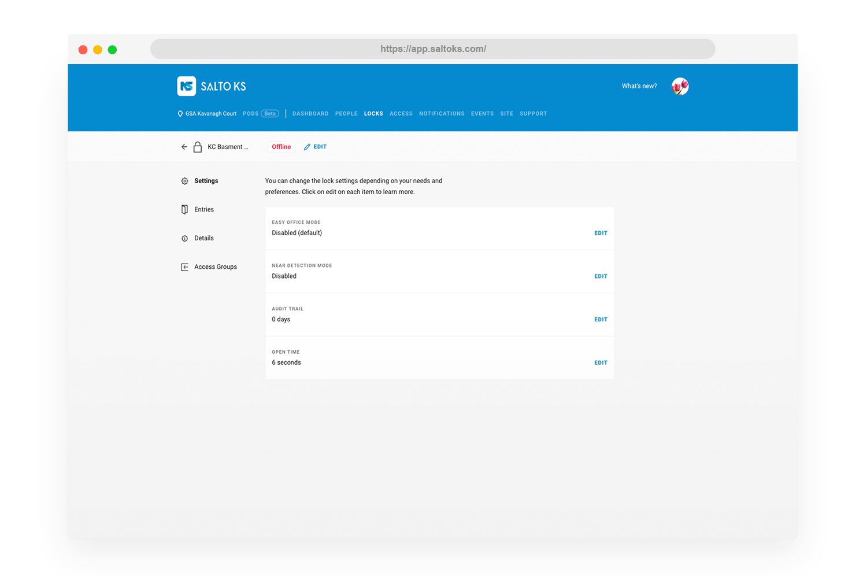Click the Entries door icon

(x=185, y=210)
